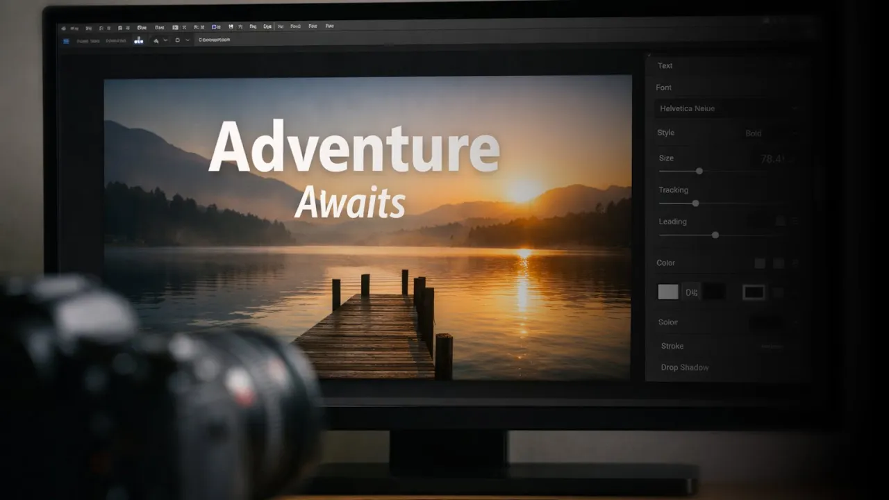Adjust the Tracking slider handle

[695, 203]
